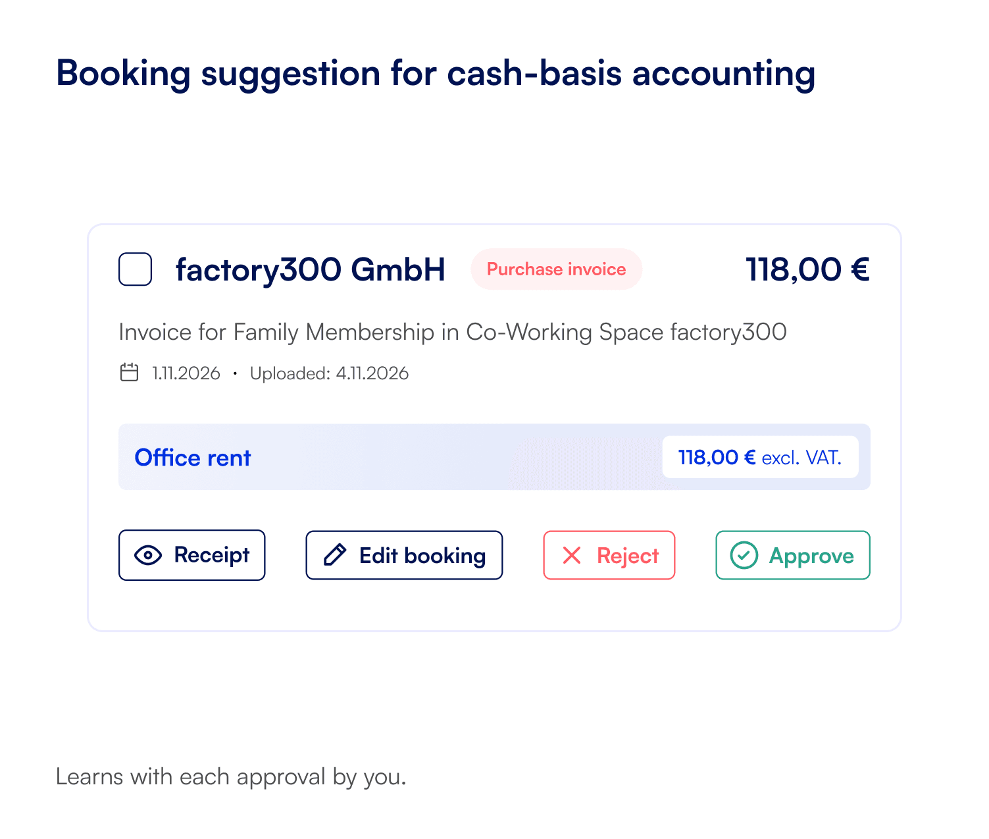989x839 pixels.
Task: Select the pencil icon for editing the booking
Action: click(336, 555)
